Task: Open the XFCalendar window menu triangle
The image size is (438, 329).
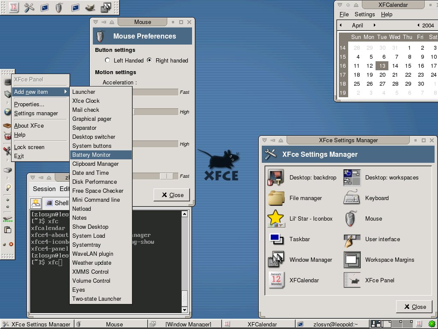Action: [x=340, y=5]
